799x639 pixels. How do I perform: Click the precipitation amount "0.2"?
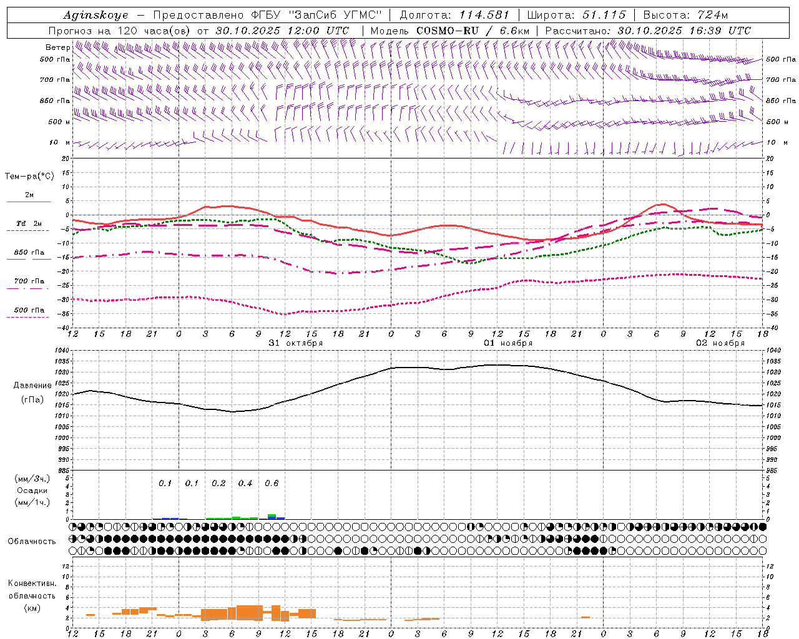[x=218, y=484]
